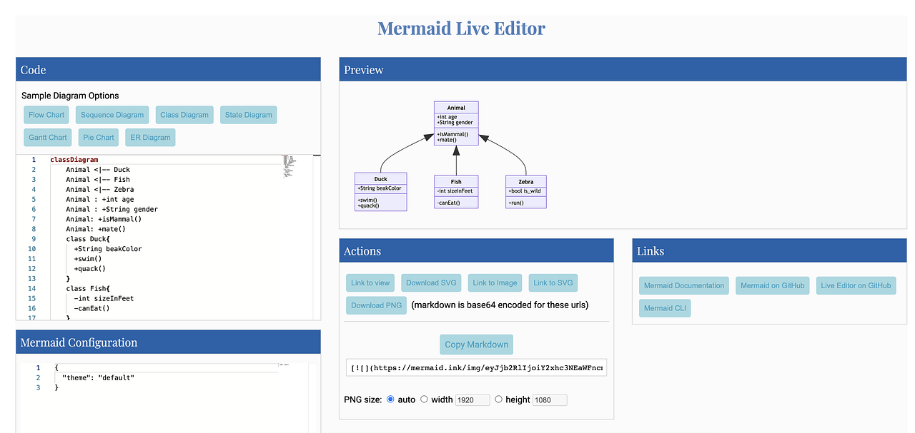Open Live Editor on GitHub
Screen dimensions: 915x433
click(856, 285)
